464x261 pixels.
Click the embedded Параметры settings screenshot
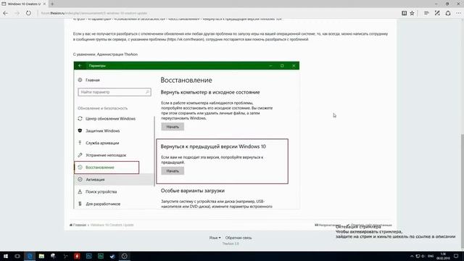pos(186,135)
